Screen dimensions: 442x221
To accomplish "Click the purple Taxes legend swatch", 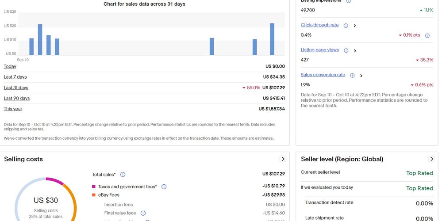I will (94, 187).
